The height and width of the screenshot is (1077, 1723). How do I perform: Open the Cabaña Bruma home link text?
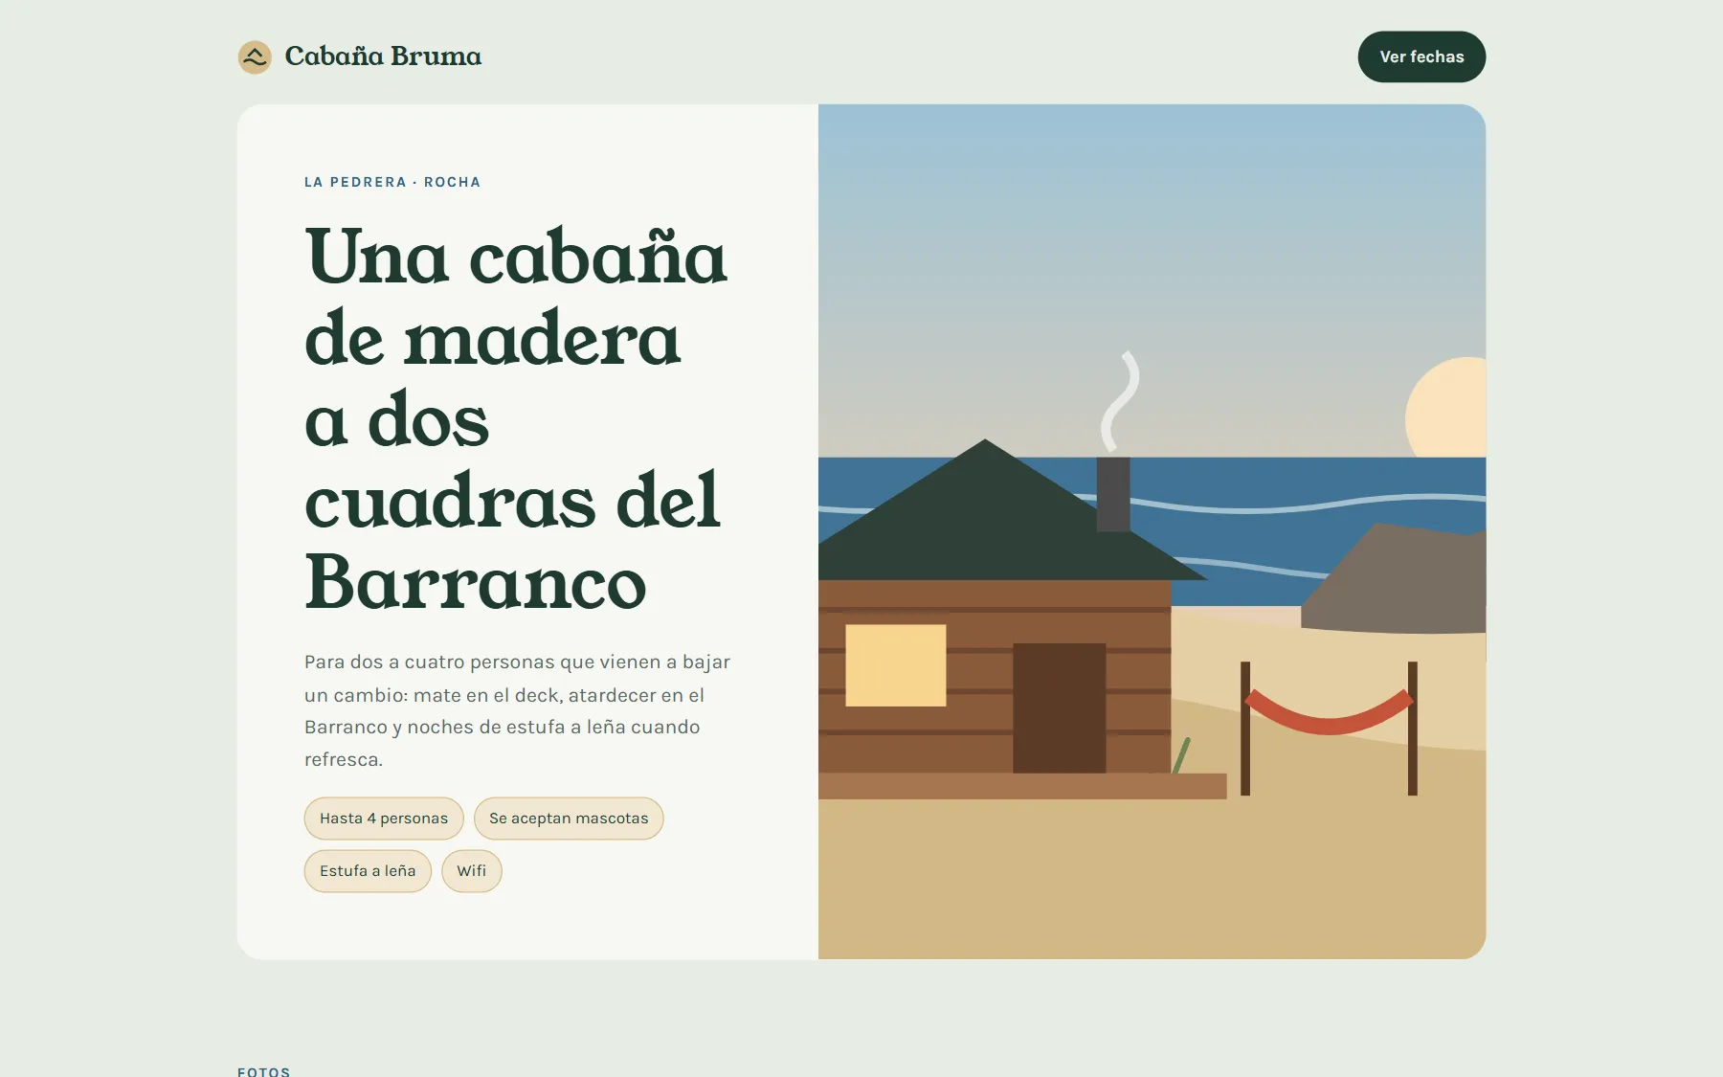[x=383, y=56]
